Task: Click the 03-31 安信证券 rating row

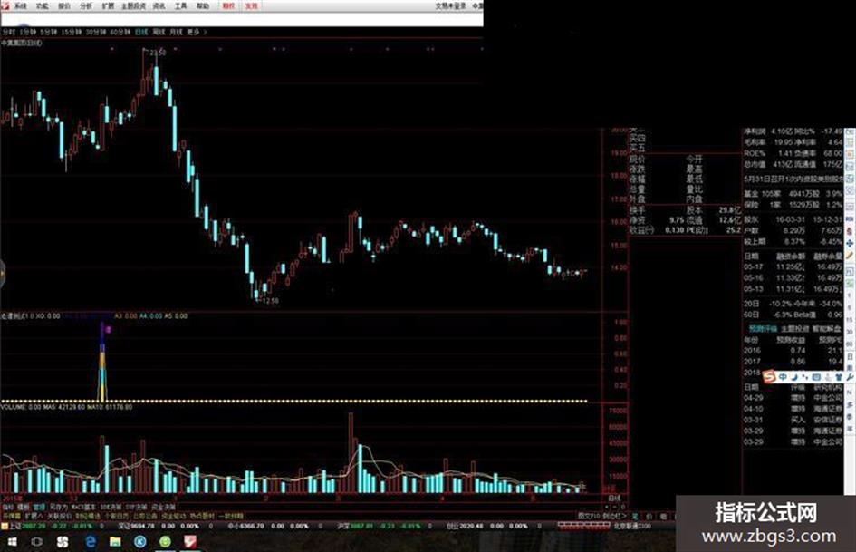Action: coord(793,420)
